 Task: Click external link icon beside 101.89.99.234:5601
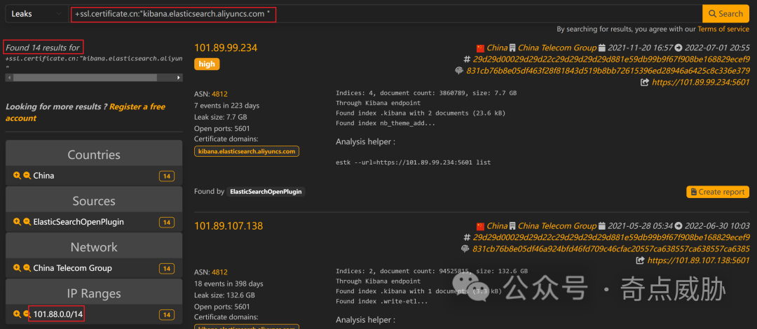645,83
